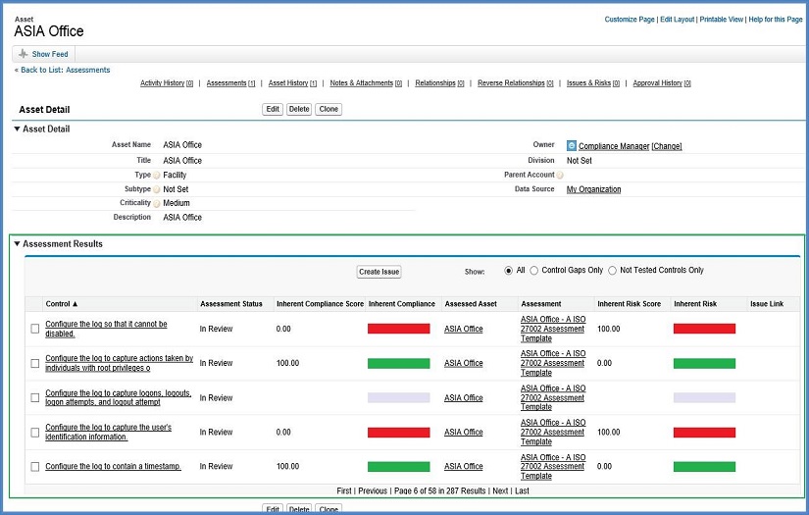The height and width of the screenshot is (515, 809).
Task: Go to First results page
Action: 344,491
